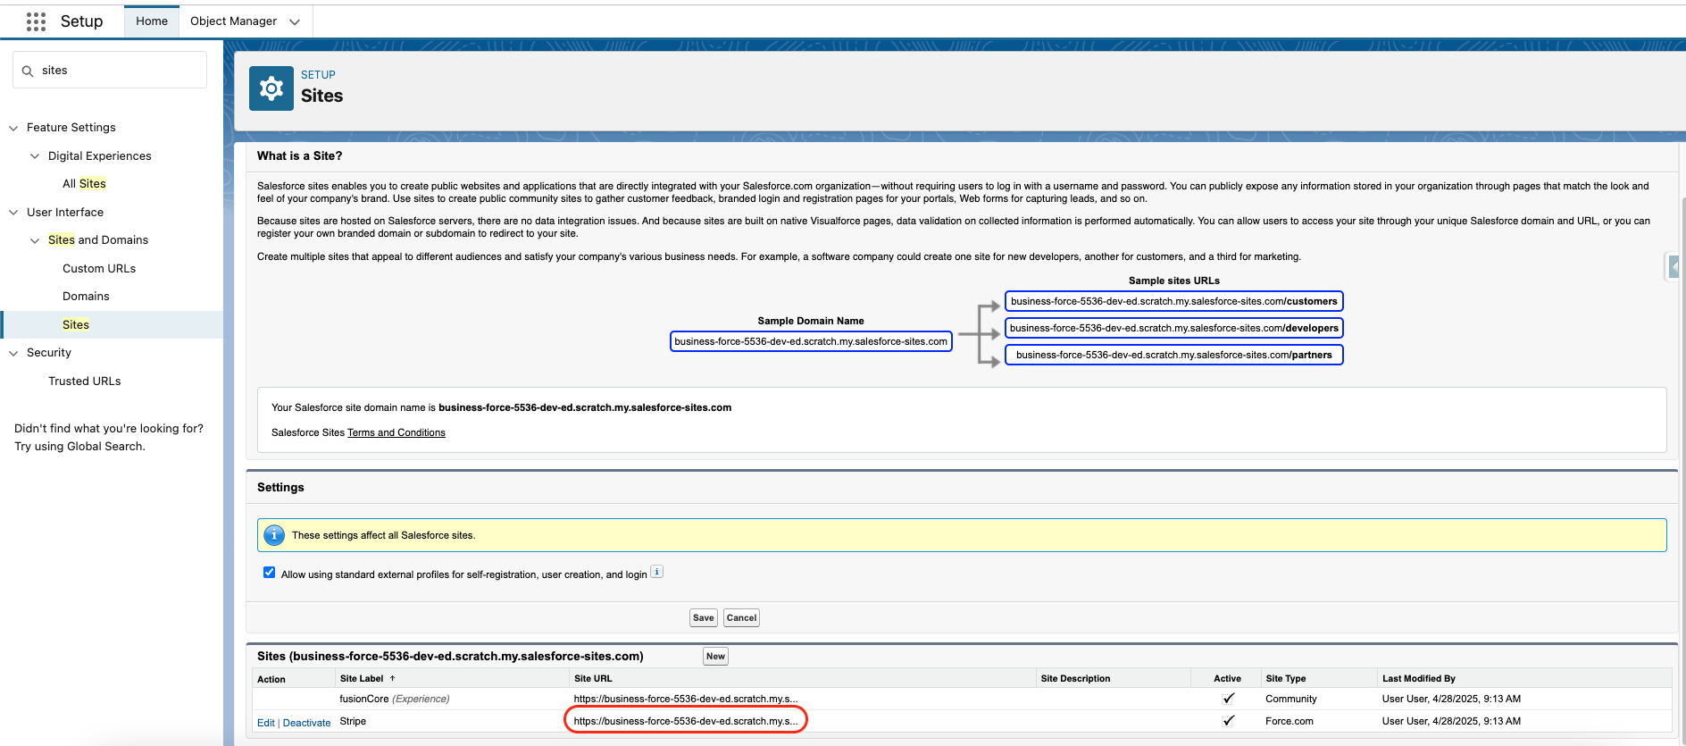The width and height of the screenshot is (1686, 746).
Task: Collapse the Feature Settings section
Action: coord(13,128)
